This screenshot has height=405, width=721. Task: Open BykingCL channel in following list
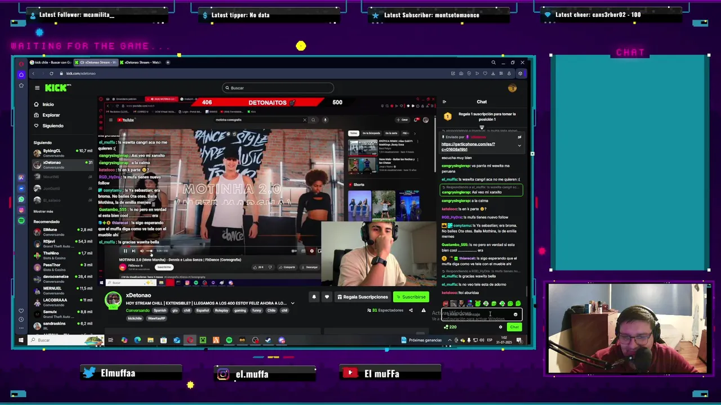62,152
